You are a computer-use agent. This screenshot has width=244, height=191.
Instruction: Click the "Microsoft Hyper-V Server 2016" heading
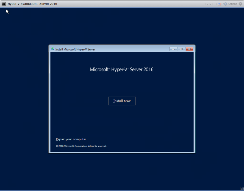click(x=122, y=69)
